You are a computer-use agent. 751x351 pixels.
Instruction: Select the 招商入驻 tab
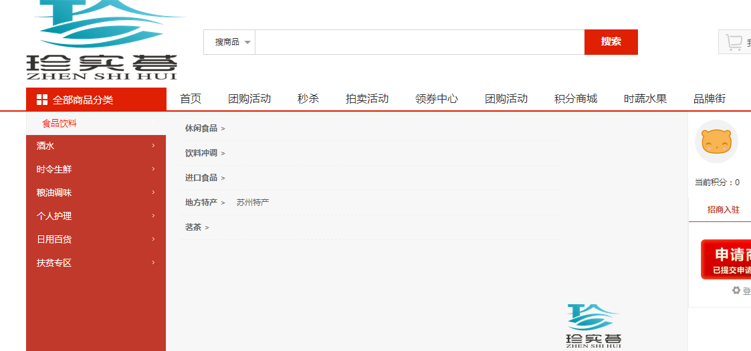click(724, 210)
